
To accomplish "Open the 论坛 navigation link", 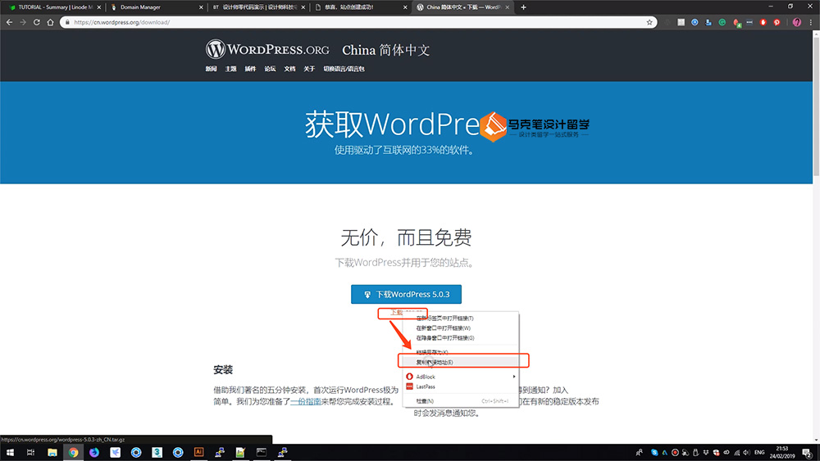I will [270, 69].
